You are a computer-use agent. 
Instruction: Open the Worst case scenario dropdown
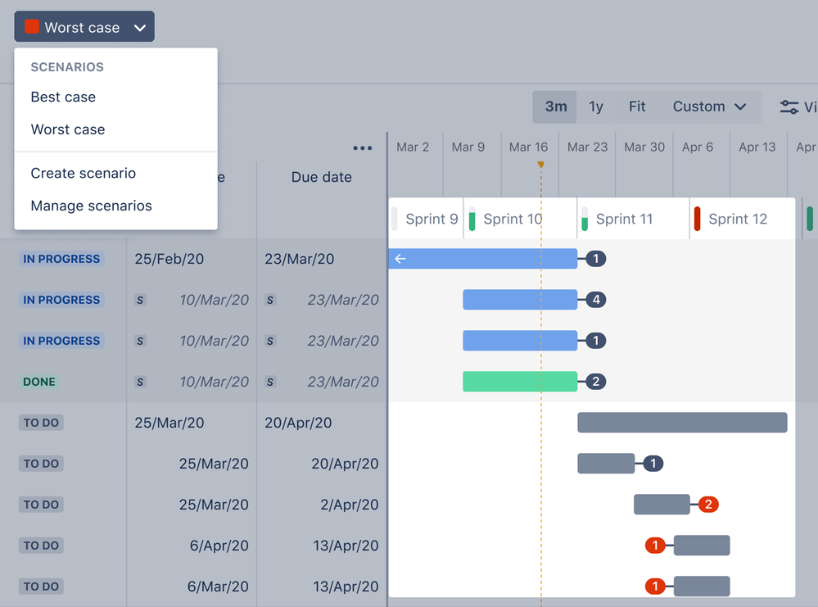point(84,26)
